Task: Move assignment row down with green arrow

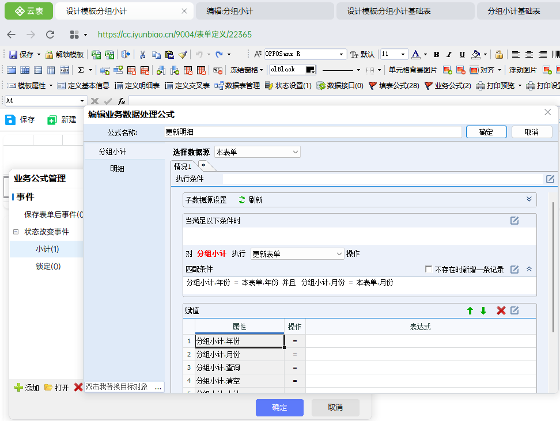Action: [x=483, y=310]
